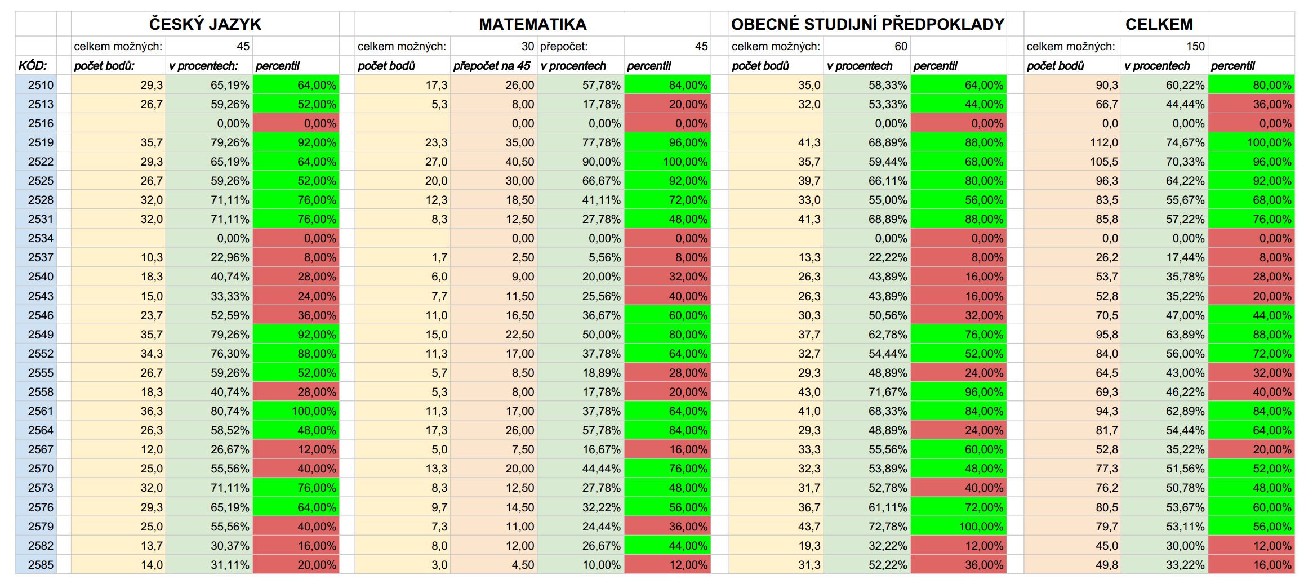This screenshot has width=1313, height=584.
Task: Click the 80,74% Český jazyk percentage cell
Action: [210, 411]
